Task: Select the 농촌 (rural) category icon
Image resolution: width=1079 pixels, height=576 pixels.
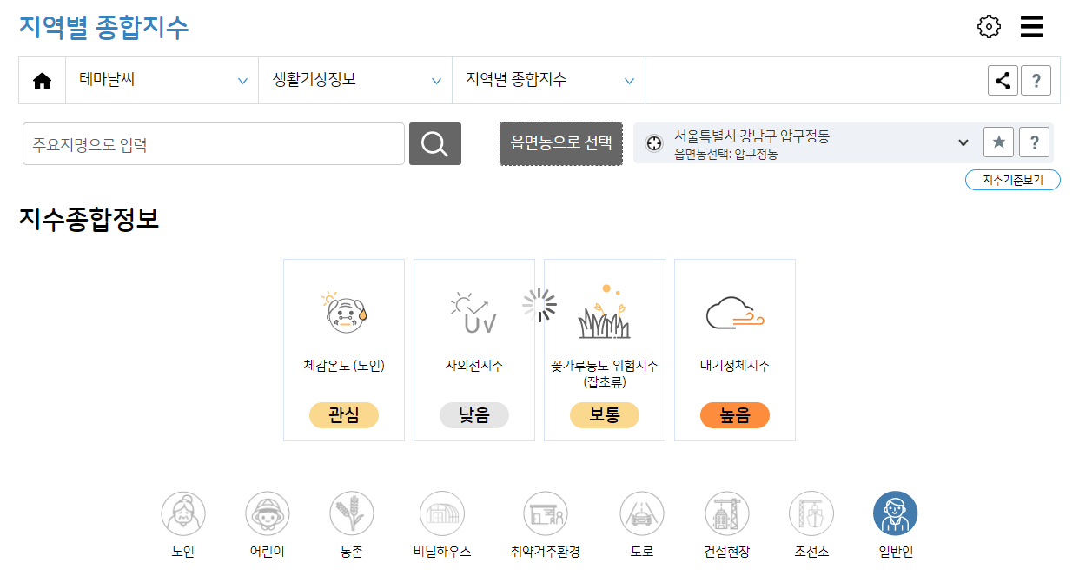Action: 351,513
